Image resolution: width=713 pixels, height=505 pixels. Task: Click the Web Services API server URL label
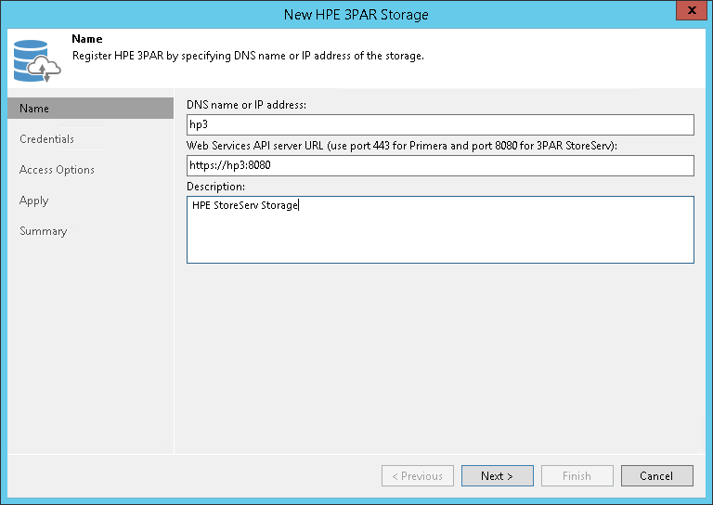click(x=402, y=146)
